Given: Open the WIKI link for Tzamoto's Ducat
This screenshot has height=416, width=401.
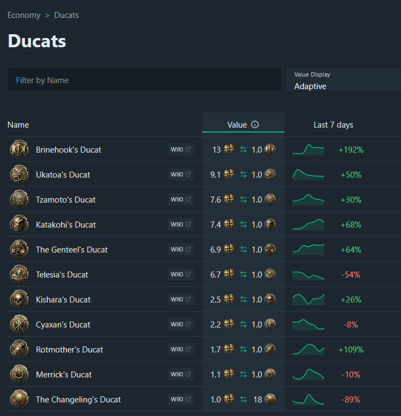Looking at the screenshot, I should [181, 199].
